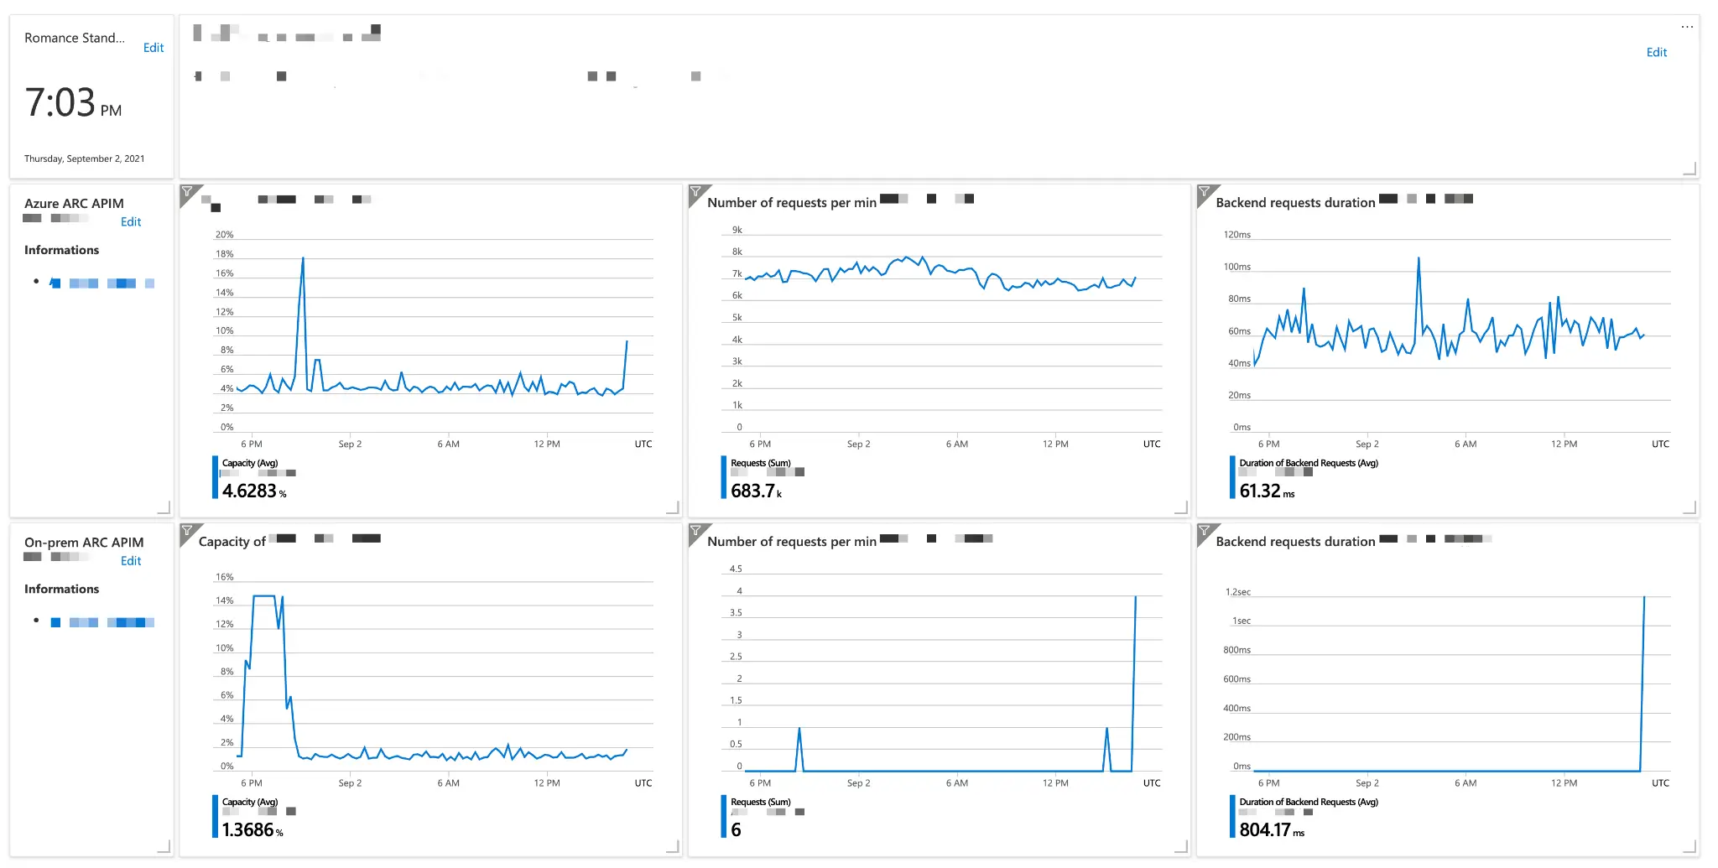Click Edit at top right of the markdown tile
The height and width of the screenshot is (868, 1718).
click(x=1656, y=52)
